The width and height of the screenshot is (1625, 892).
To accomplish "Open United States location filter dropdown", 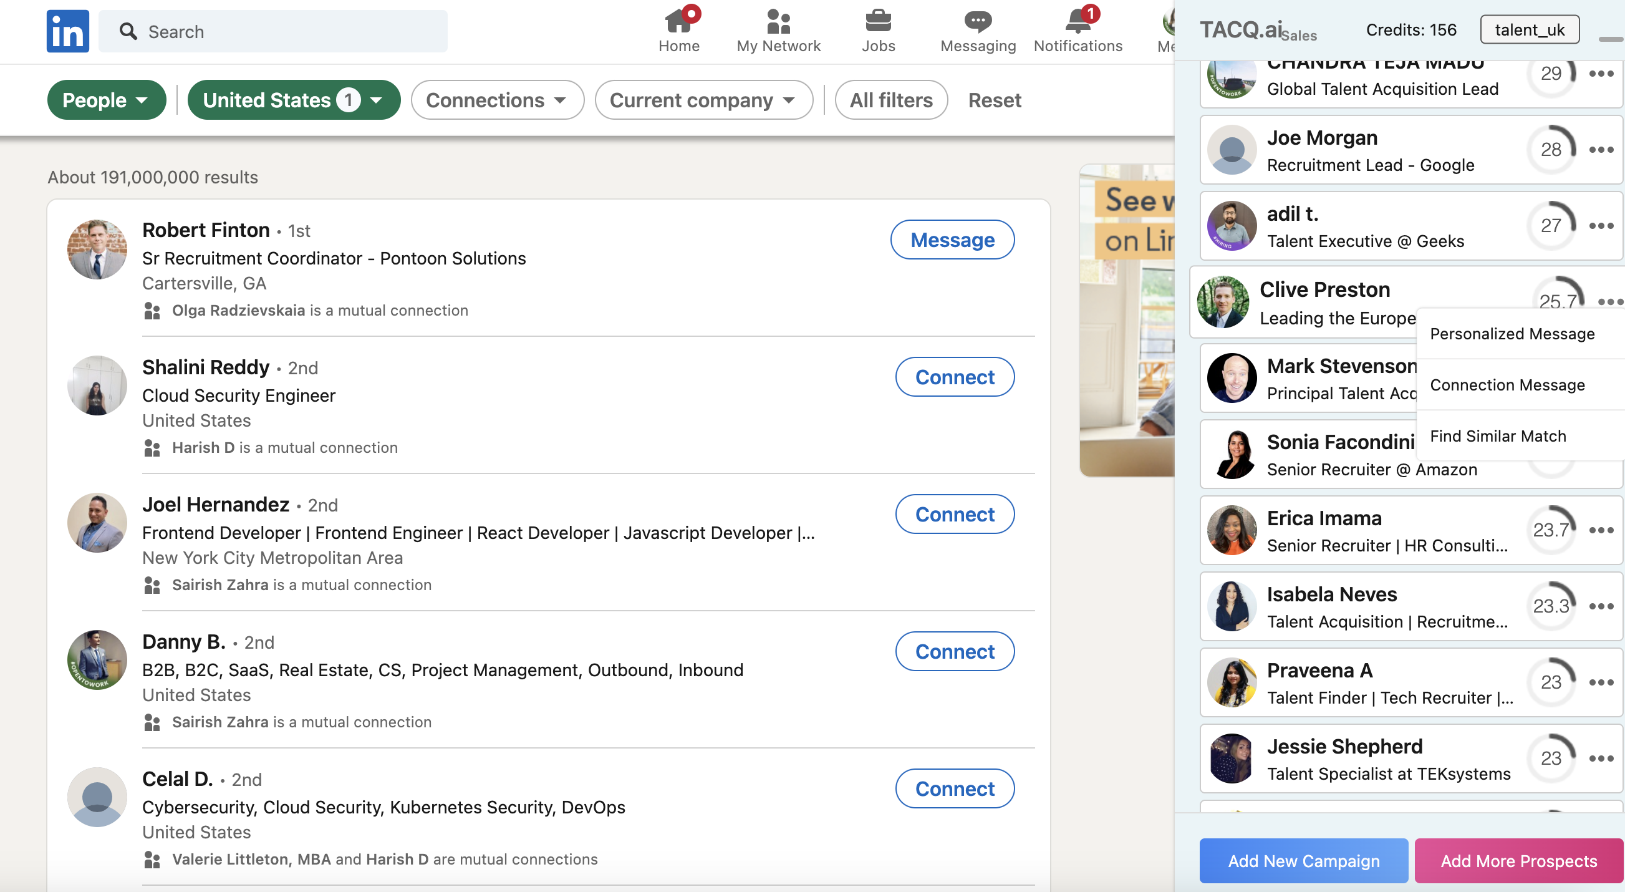I will 294,100.
